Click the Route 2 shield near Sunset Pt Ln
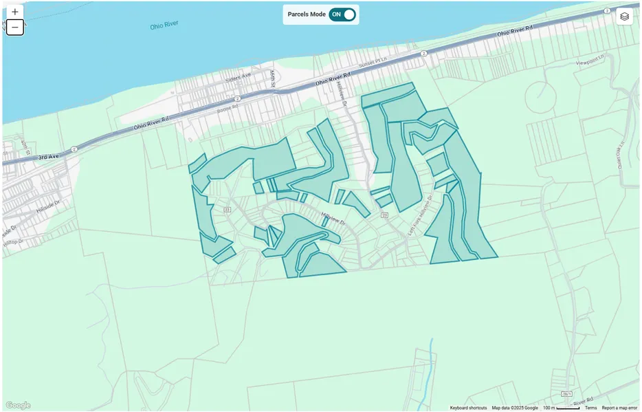The image size is (642, 412). tap(424, 54)
